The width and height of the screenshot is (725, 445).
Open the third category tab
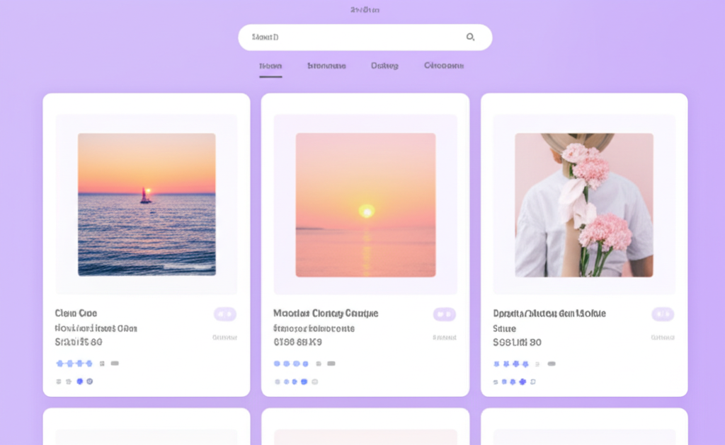pyautogui.click(x=384, y=66)
